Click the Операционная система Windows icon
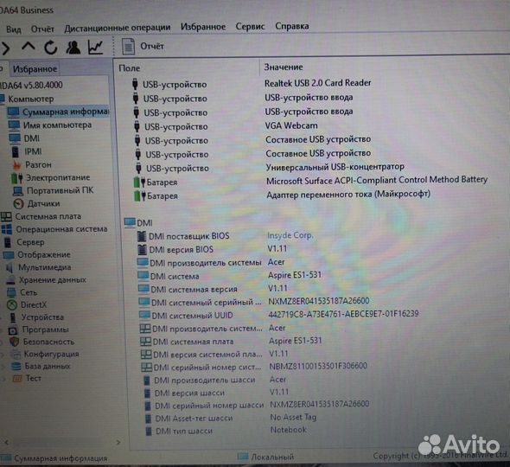510x467 pixels. pos(7,229)
